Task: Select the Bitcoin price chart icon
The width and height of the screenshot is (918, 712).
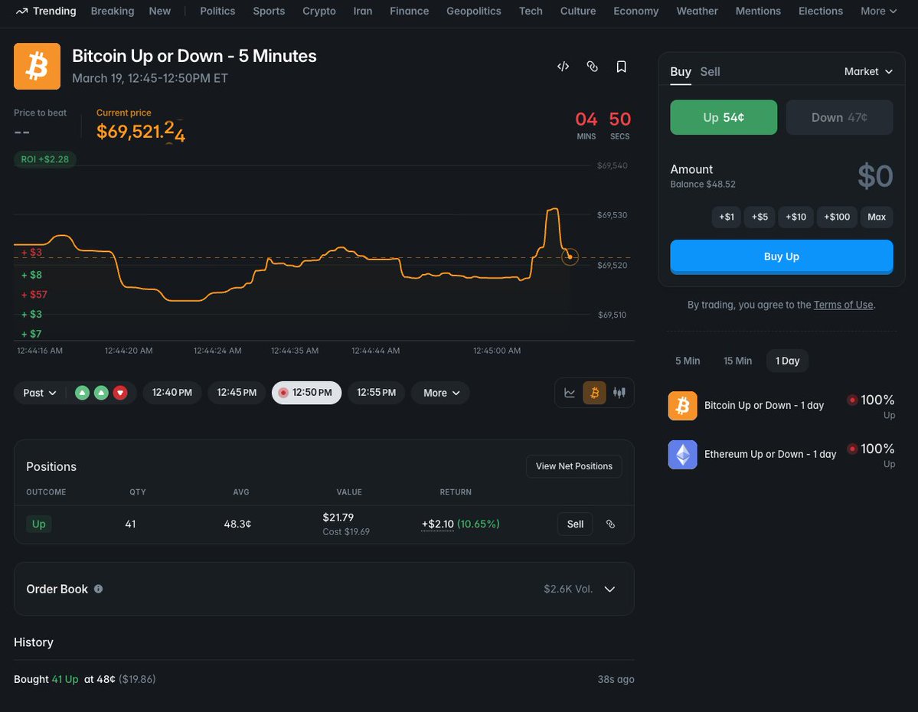Action: [594, 392]
